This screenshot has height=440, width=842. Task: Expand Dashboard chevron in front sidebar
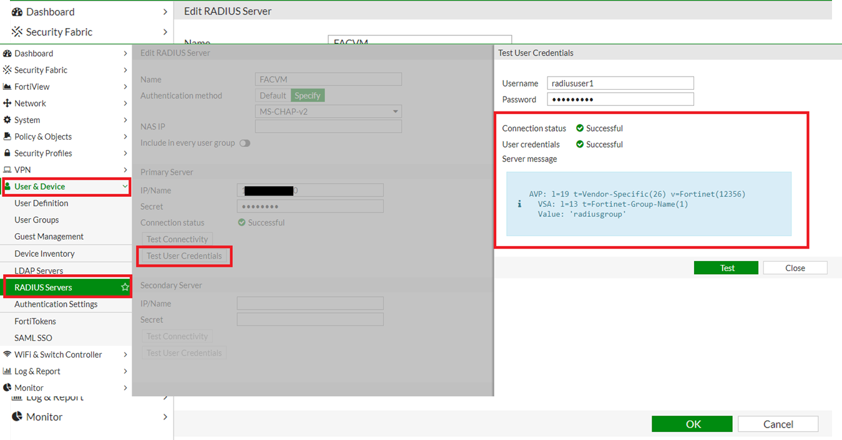click(125, 54)
